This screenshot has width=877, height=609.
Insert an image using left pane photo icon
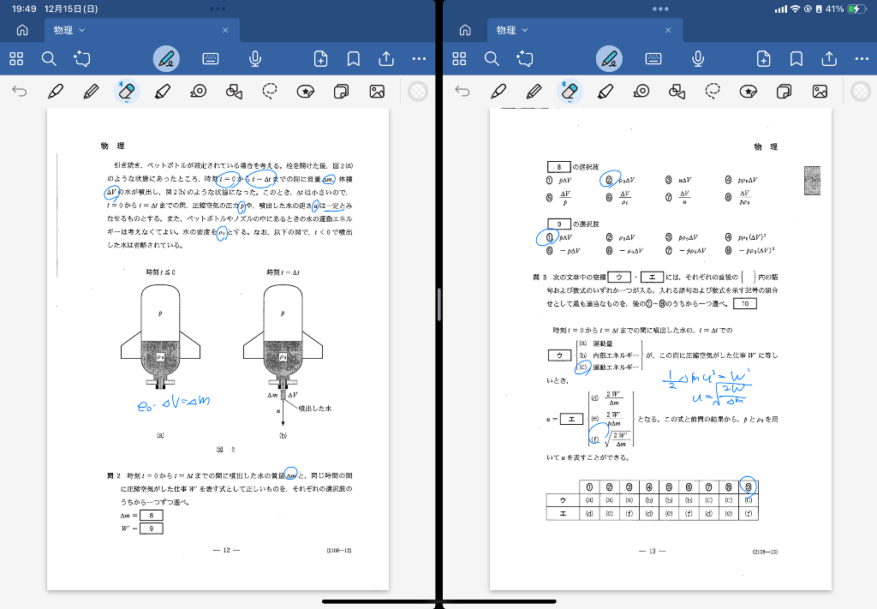click(376, 91)
